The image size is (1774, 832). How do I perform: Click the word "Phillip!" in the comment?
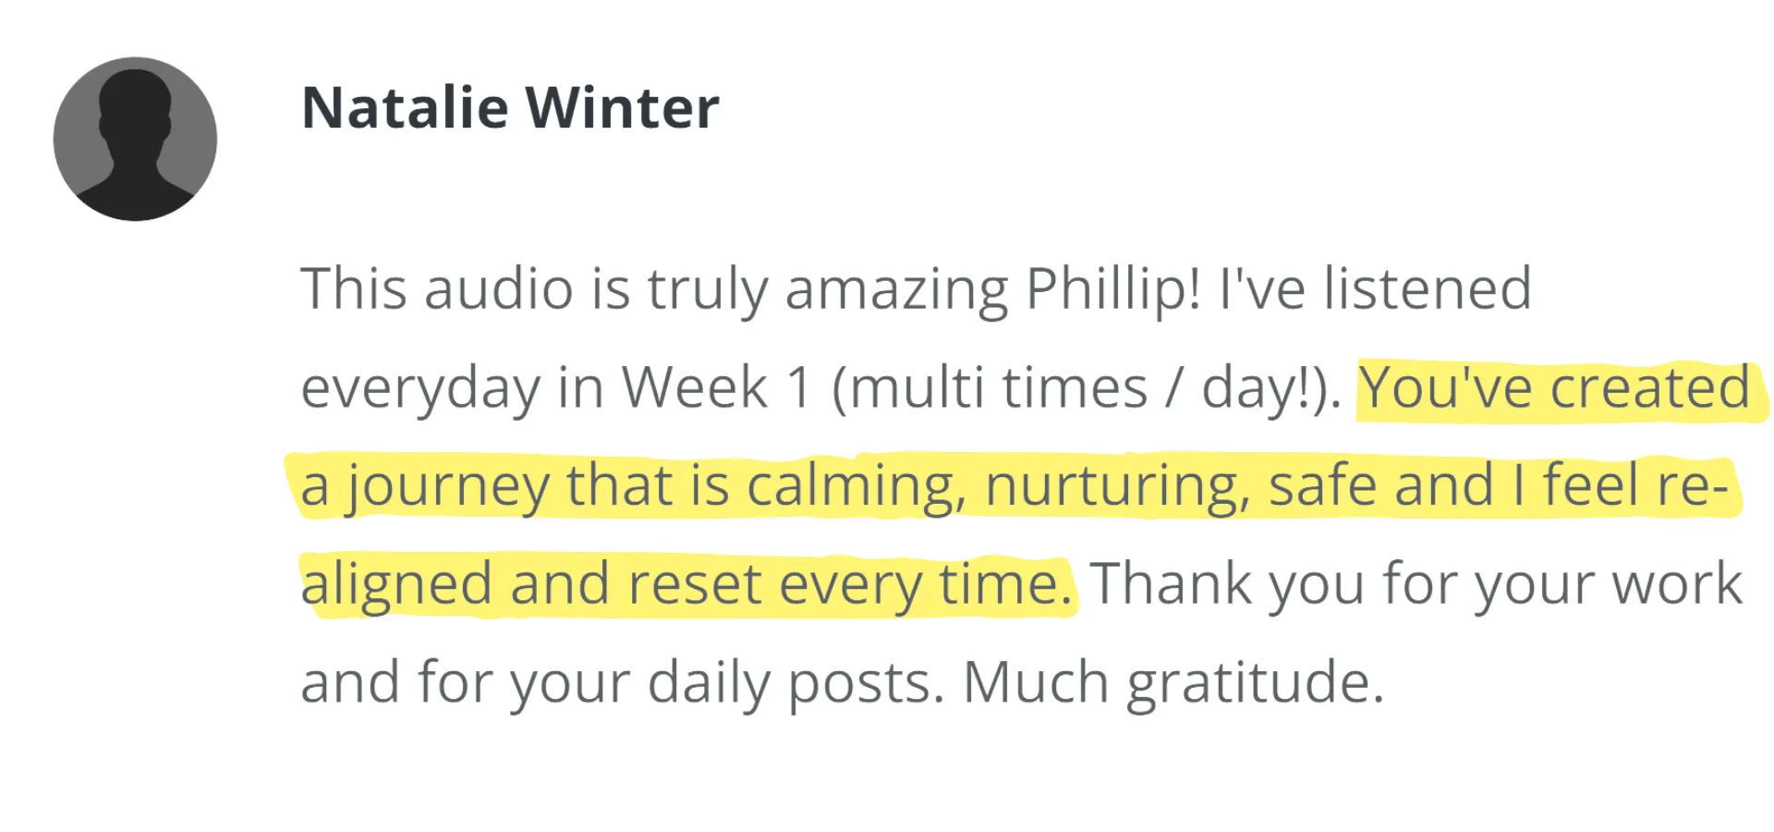pos(1113,288)
